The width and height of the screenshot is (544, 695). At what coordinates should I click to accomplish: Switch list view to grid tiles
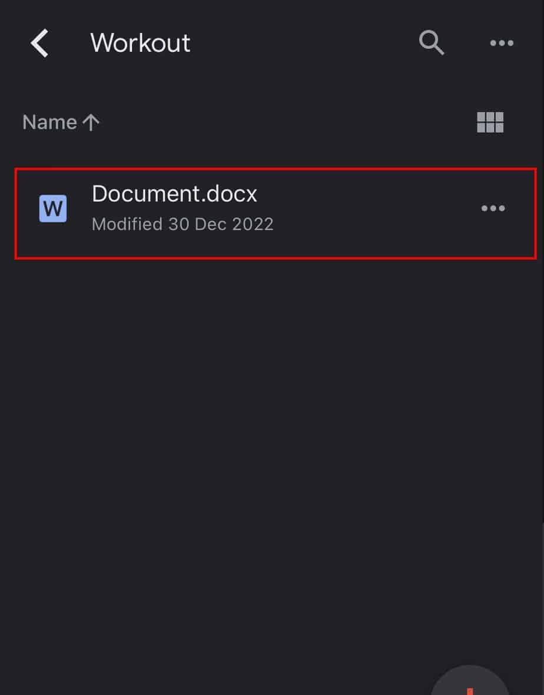click(x=490, y=122)
